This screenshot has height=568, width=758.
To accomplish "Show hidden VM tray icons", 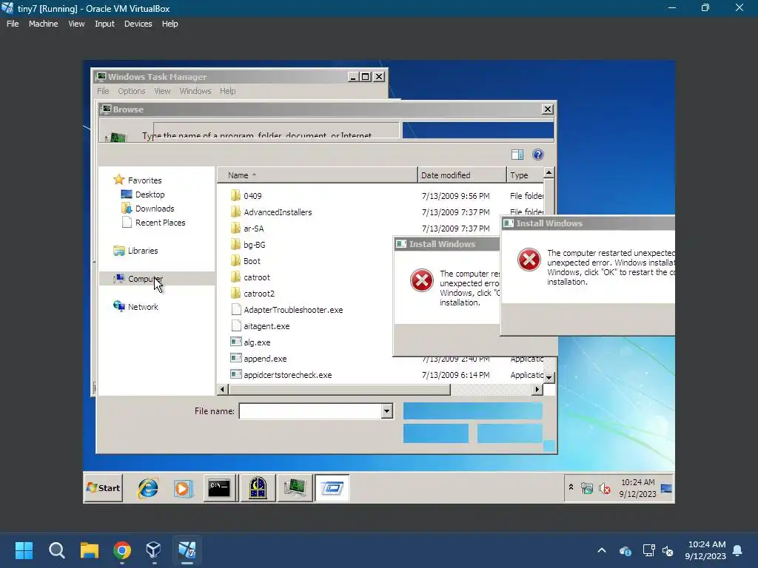I will tap(571, 487).
